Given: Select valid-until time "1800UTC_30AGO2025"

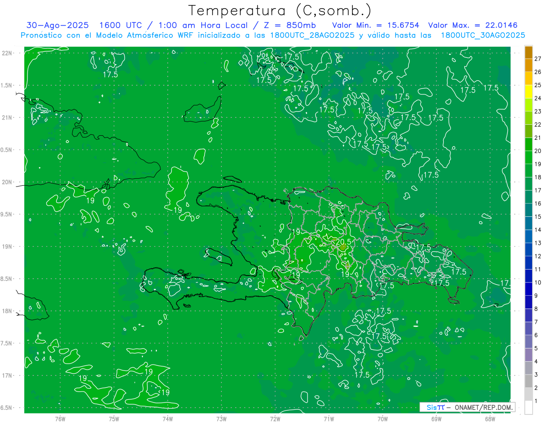Looking at the screenshot, I should coord(483,35).
